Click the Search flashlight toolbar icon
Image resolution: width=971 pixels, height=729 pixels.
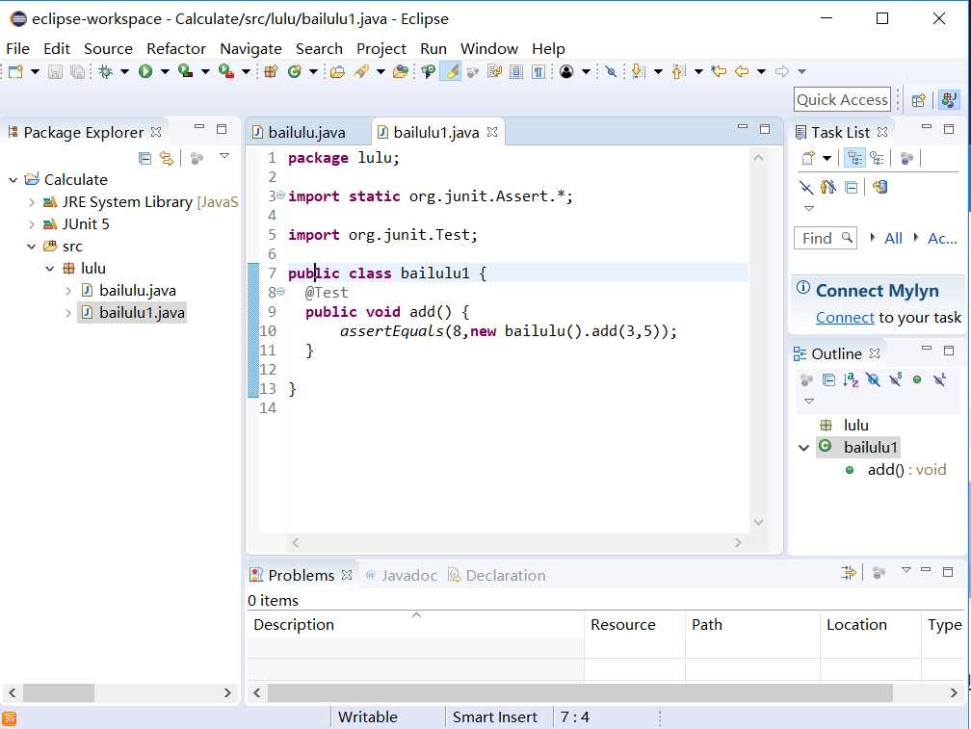coord(361,71)
